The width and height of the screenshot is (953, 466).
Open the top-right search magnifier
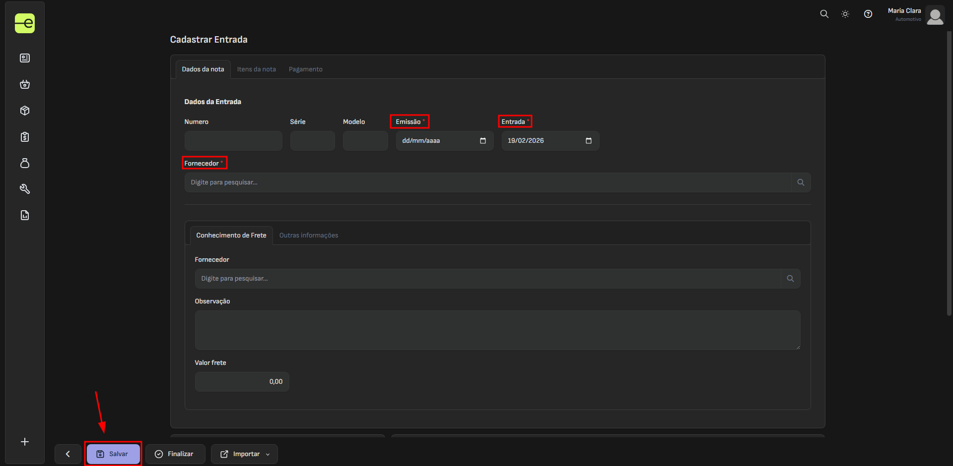tap(824, 14)
